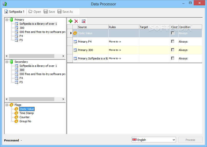Viewport: 207px width, 147px height.
Task: Click the Secondary F5 field icon
Action: coord(16,82)
